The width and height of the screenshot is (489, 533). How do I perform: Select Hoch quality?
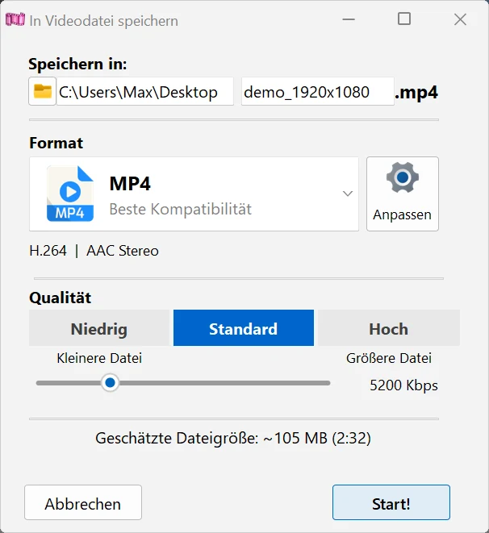[x=389, y=328]
